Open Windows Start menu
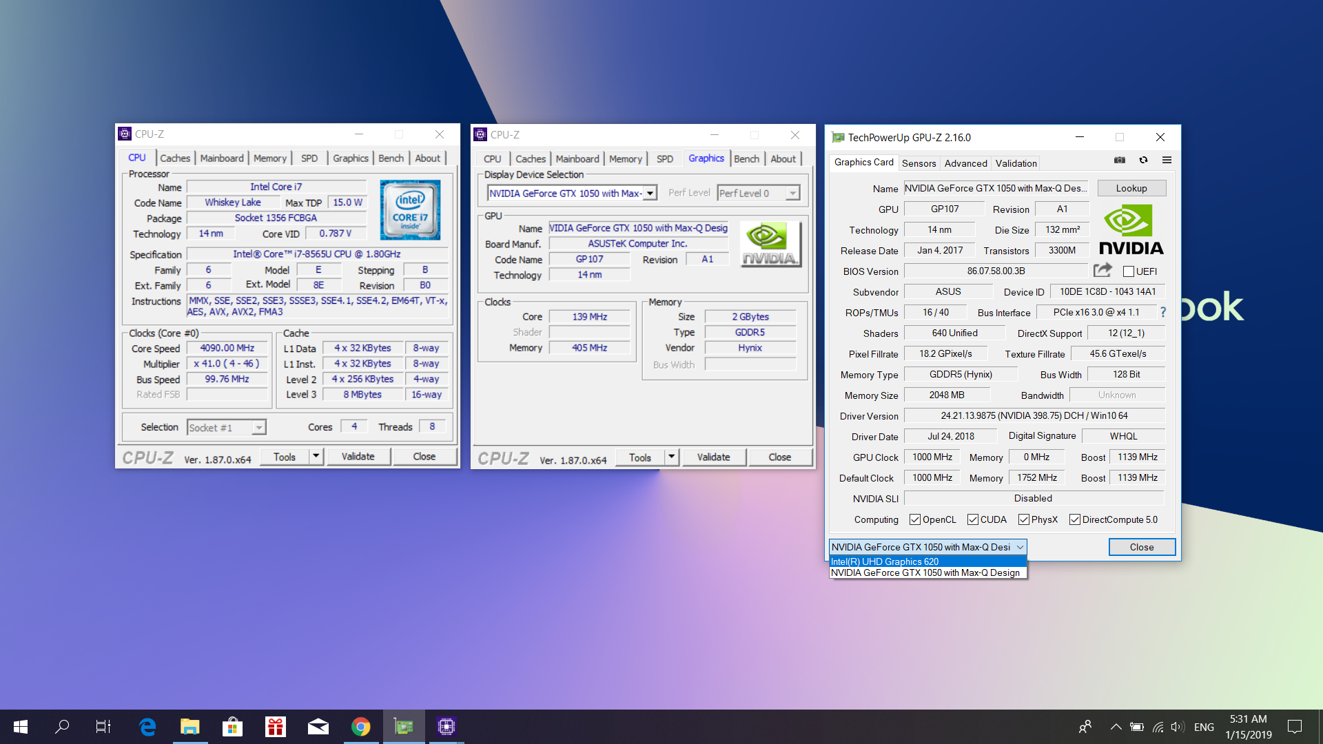The width and height of the screenshot is (1323, 744). tap(21, 726)
